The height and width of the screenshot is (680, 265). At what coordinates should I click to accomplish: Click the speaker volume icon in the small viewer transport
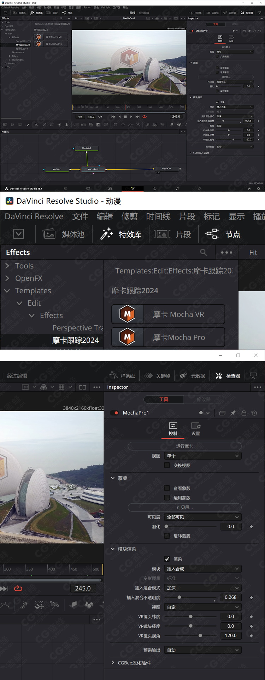[x=100, y=117]
